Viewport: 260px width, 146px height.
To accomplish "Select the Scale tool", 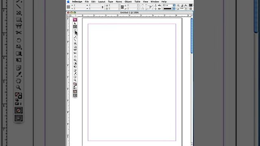I will tap(75, 60).
